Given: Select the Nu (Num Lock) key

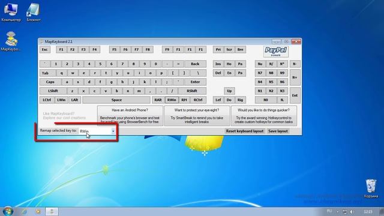Looking at the screenshot, I should [260, 64].
